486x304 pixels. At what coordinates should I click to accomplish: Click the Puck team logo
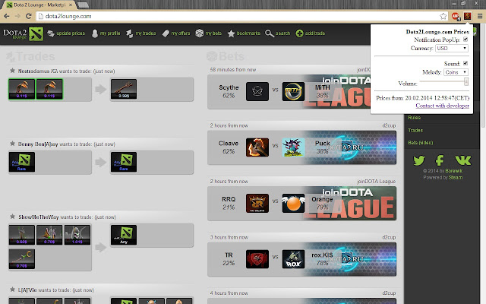click(x=293, y=147)
